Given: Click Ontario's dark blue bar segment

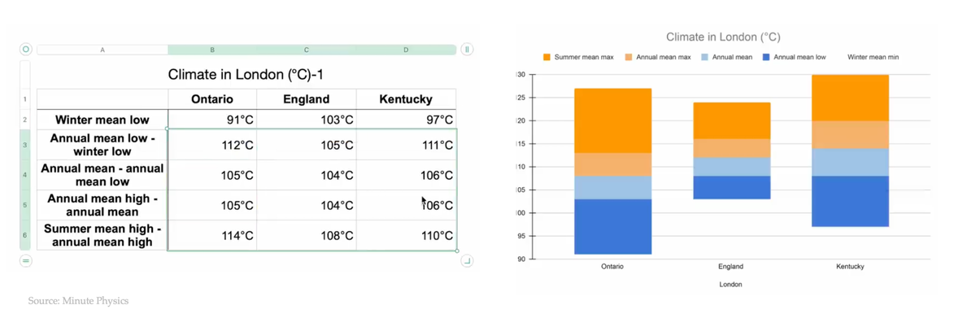Looking at the screenshot, I should (x=612, y=226).
